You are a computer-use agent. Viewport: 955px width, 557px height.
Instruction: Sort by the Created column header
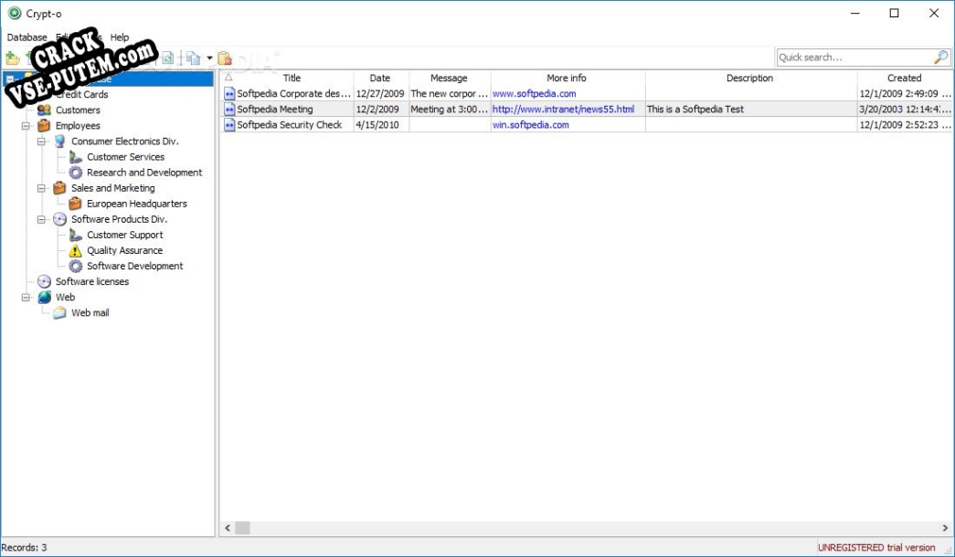(905, 78)
